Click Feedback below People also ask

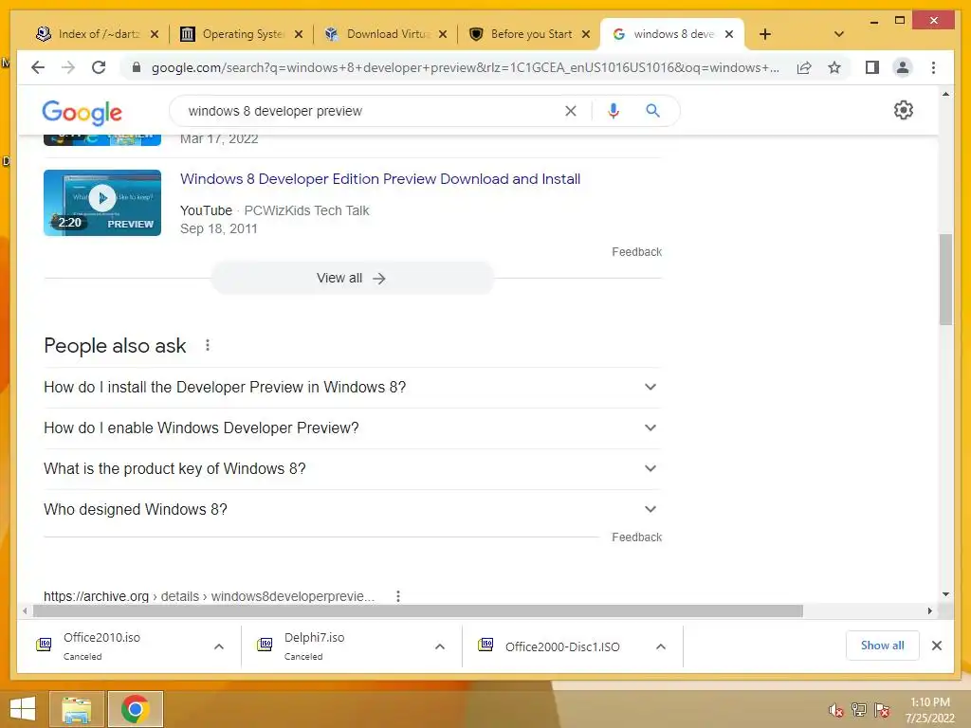point(636,537)
